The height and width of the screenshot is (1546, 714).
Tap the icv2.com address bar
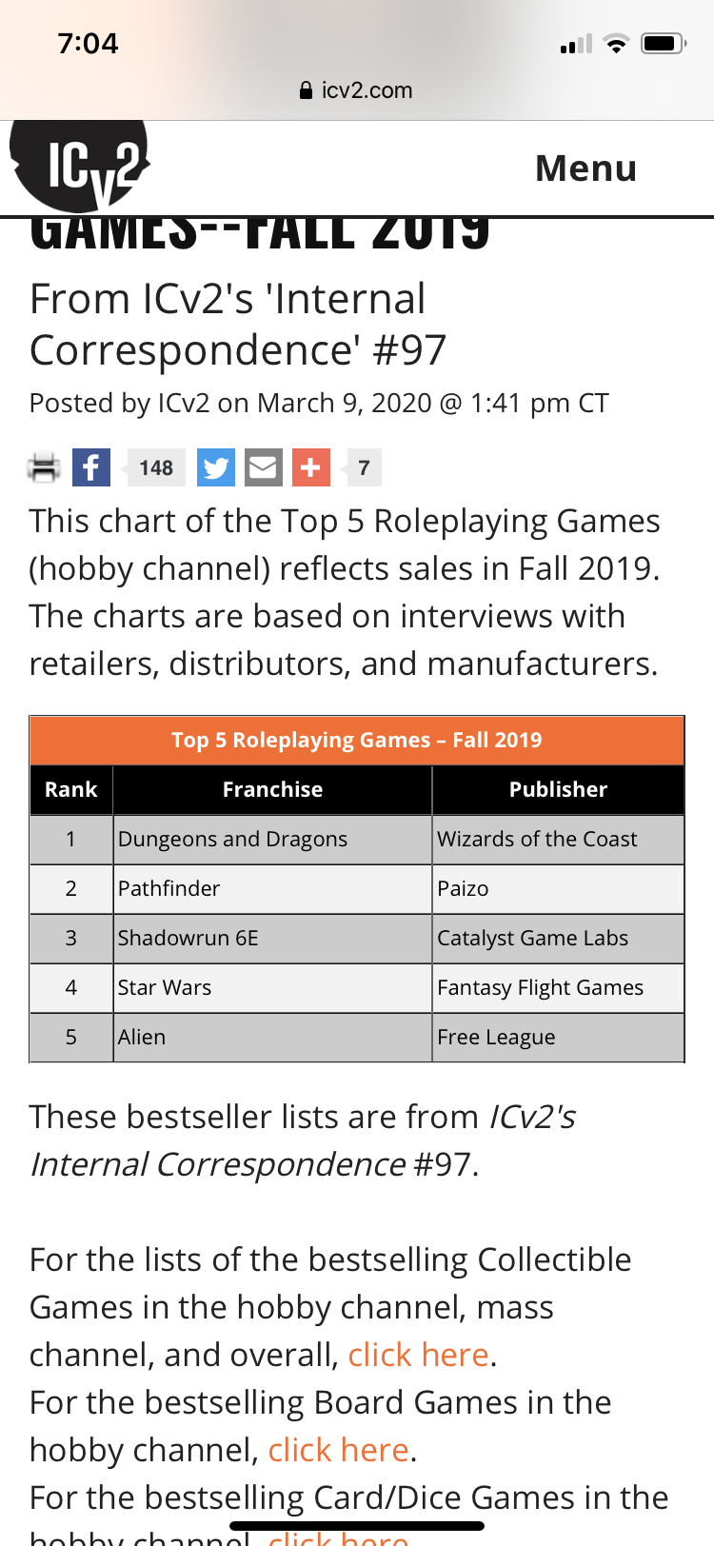(356, 90)
